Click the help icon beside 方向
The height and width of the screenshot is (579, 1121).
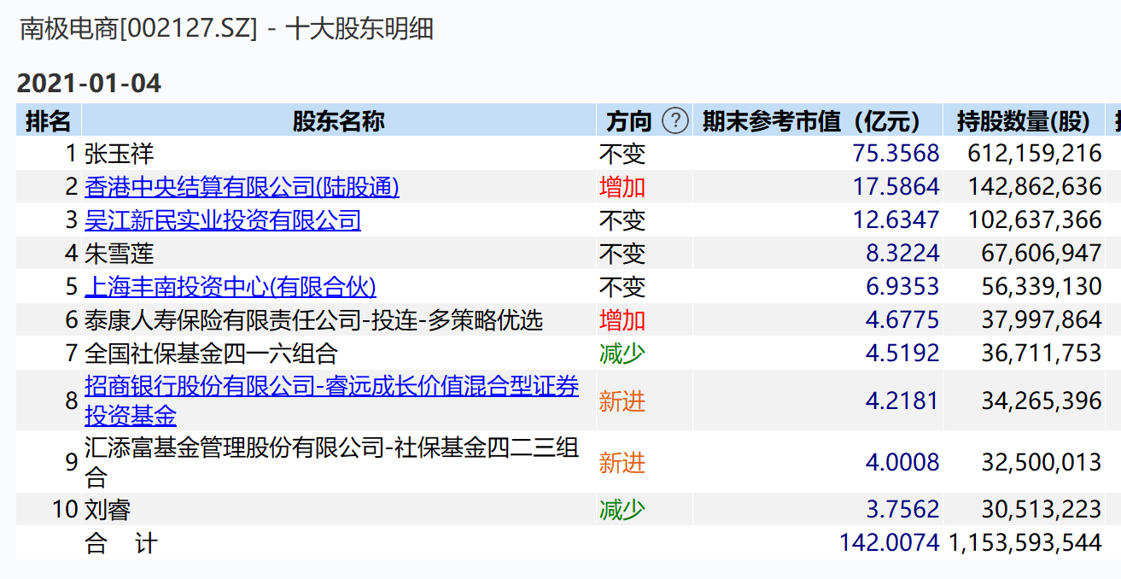675,121
